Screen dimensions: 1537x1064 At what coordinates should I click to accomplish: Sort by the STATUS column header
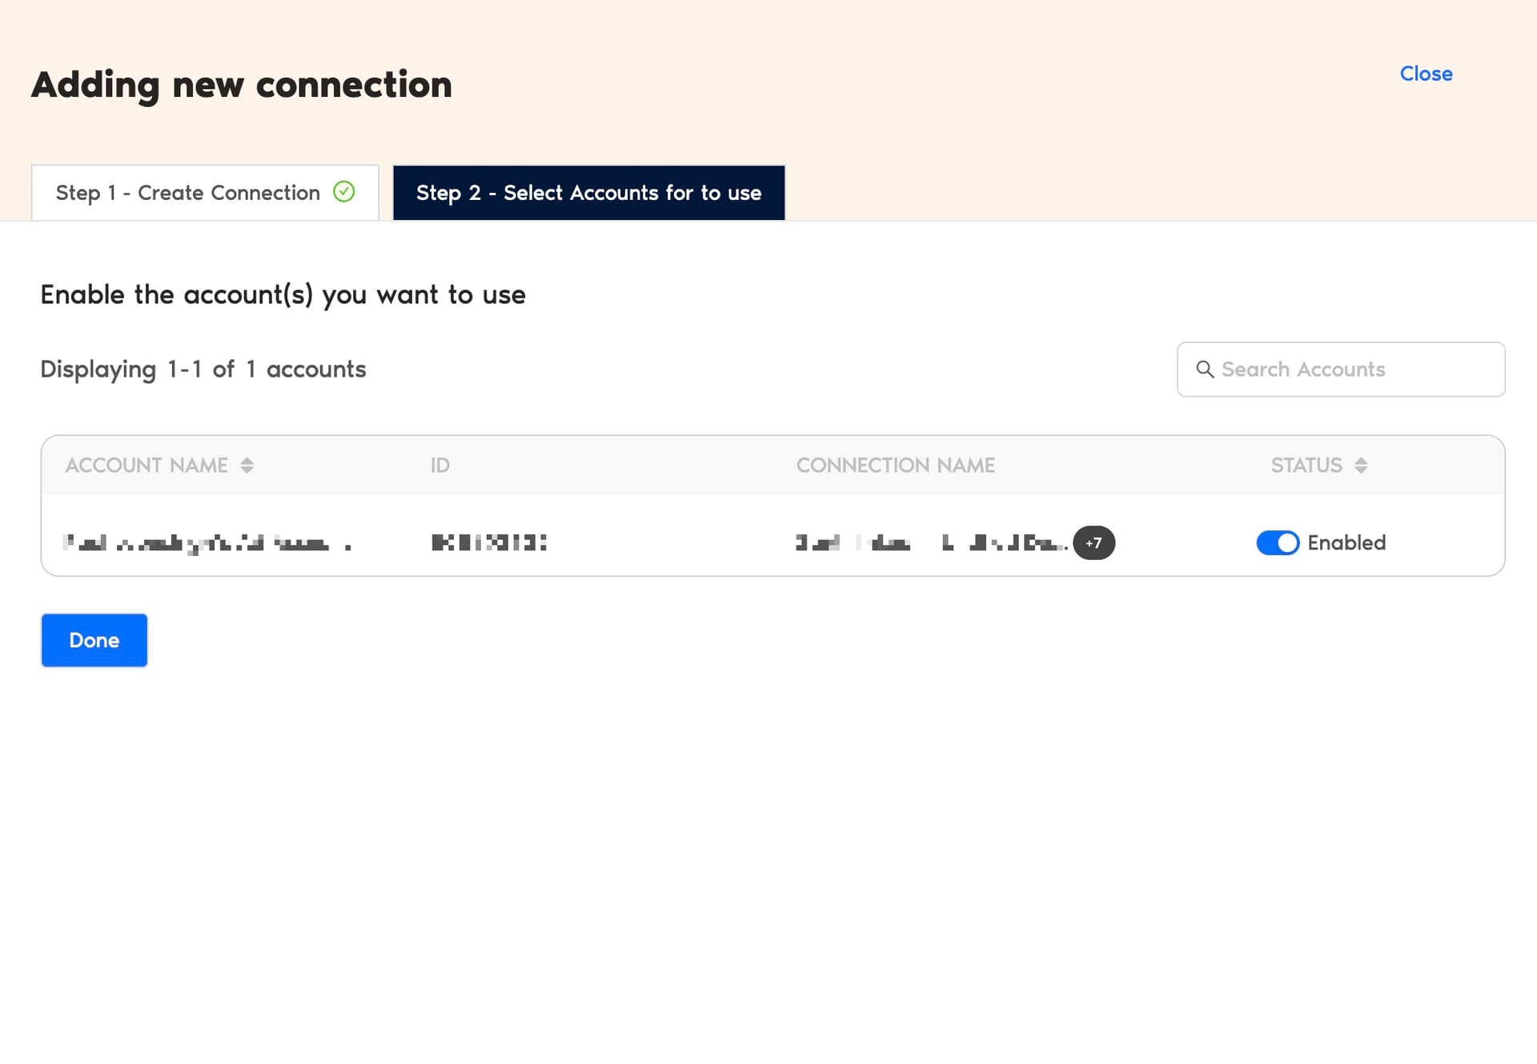point(1306,466)
